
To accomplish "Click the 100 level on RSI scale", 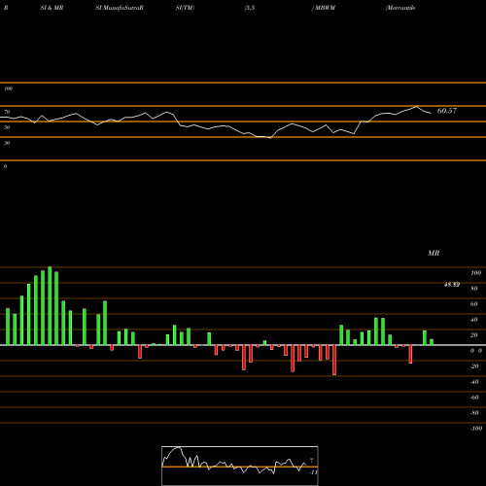I will tap(8, 88).
